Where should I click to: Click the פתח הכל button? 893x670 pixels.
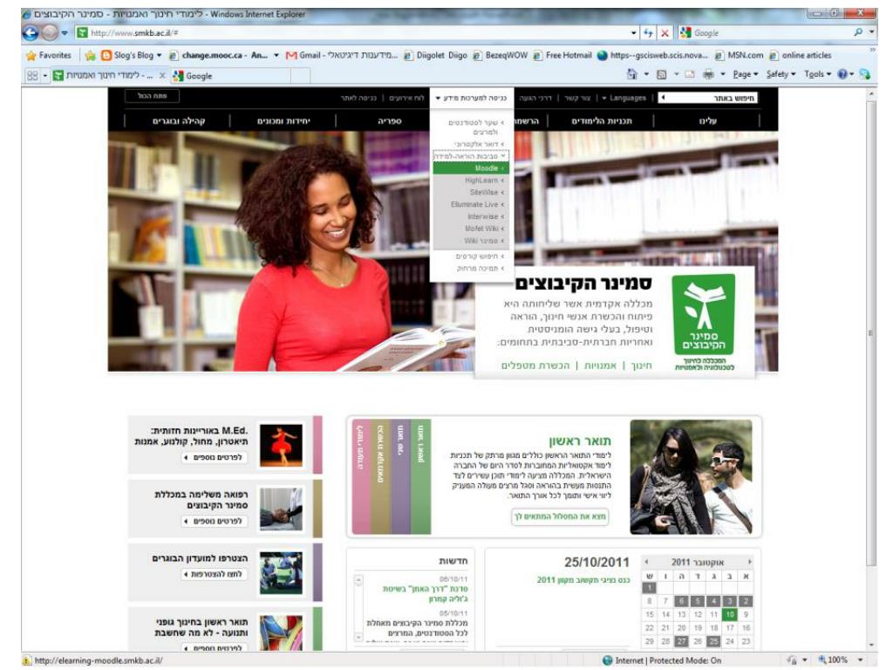point(152,96)
